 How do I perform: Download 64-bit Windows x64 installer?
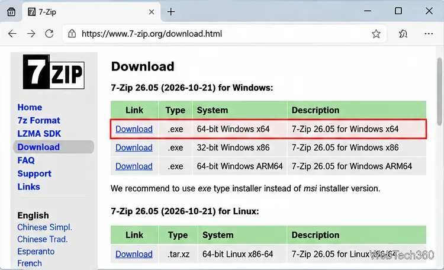click(x=134, y=129)
